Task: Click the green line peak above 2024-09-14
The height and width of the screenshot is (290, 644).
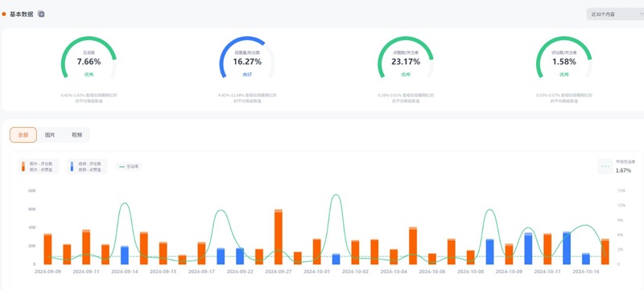Action: (x=125, y=203)
